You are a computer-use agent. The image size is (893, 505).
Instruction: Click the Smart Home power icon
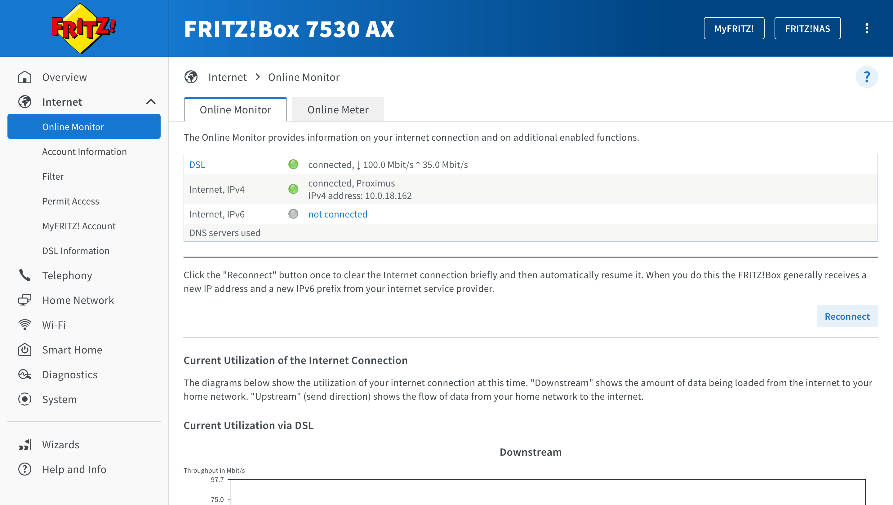point(24,349)
